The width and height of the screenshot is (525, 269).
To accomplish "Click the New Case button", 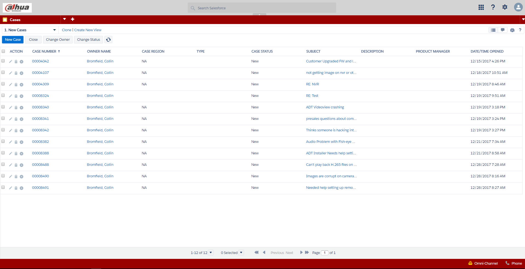I will click(13, 40).
